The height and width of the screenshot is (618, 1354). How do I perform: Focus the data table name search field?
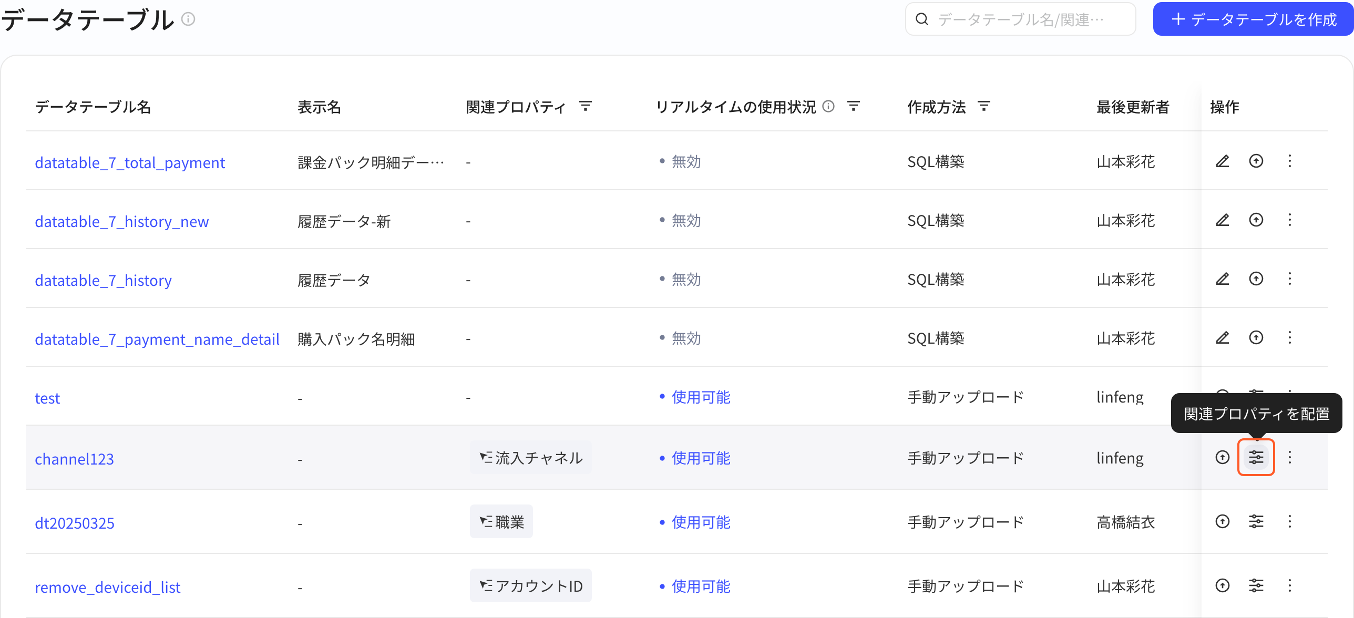coord(1020,19)
